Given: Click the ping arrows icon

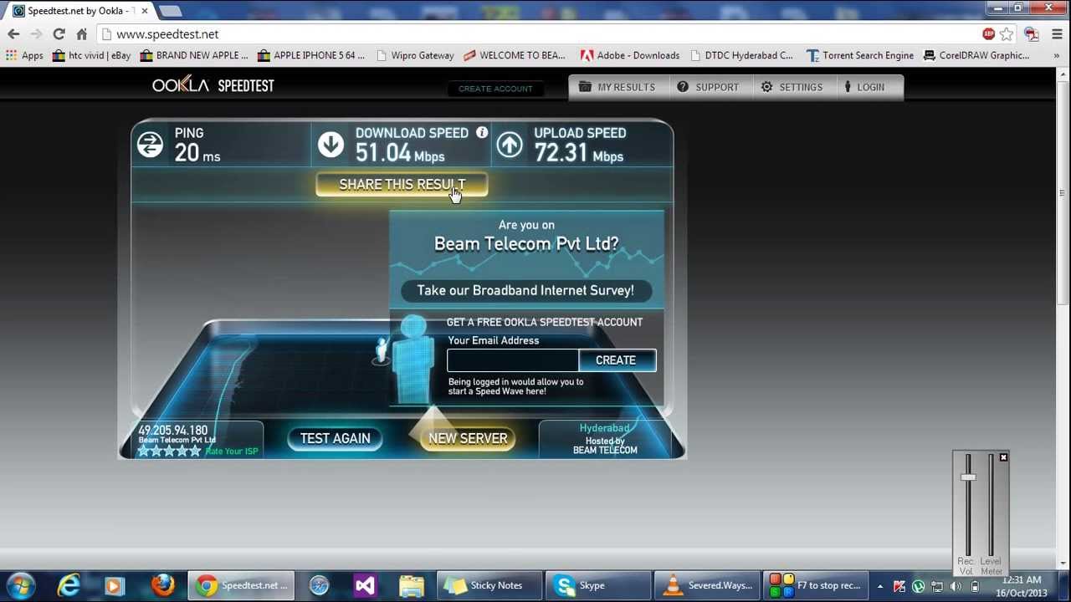Looking at the screenshot, I should tap(150, 145).
